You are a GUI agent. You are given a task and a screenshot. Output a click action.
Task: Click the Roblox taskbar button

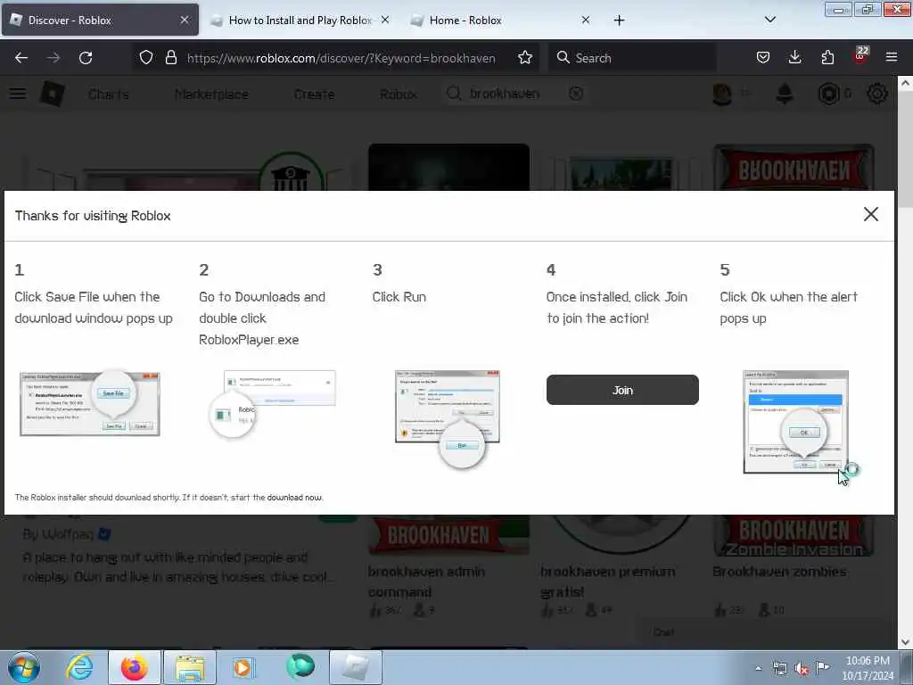[x=356, y=667]
